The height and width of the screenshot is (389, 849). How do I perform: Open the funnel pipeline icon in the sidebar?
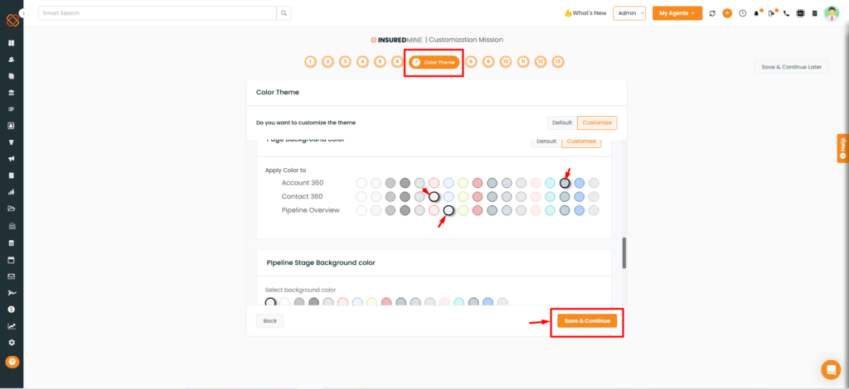pyautogui.click(x=12, y=142)
